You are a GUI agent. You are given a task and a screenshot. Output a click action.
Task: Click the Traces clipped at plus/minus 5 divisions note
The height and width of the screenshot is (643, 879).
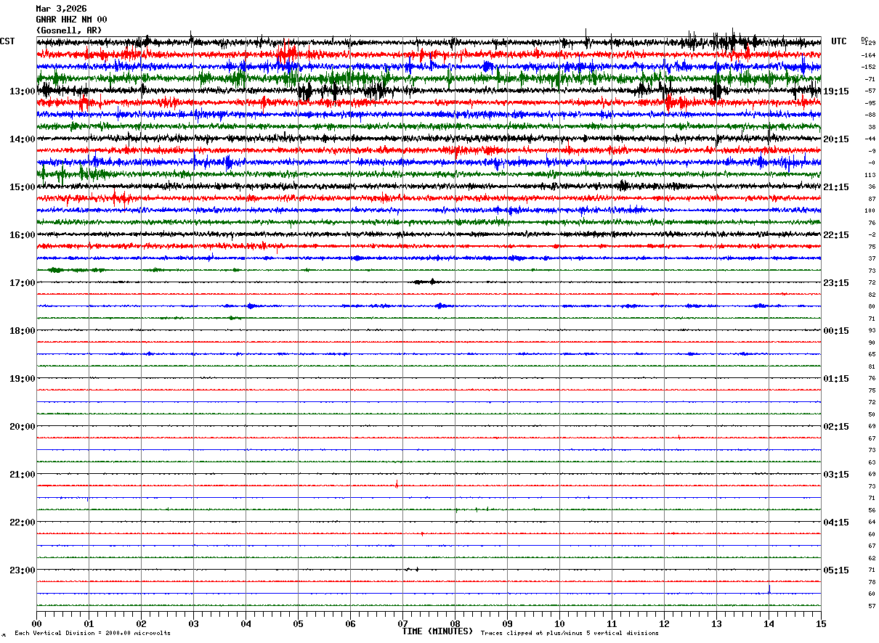pos(570,633)
